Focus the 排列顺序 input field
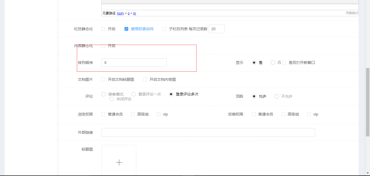 coord(134,63)
